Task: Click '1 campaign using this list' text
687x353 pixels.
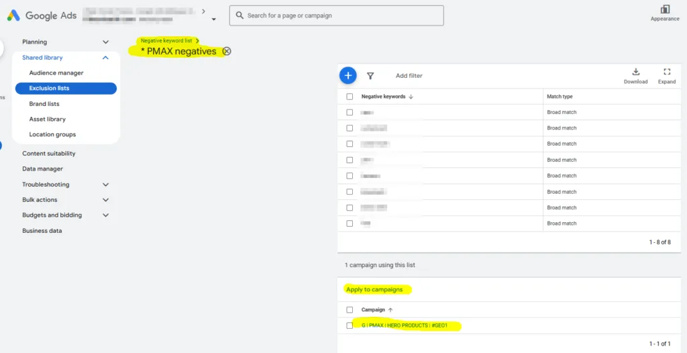Action: pos(380,265)
